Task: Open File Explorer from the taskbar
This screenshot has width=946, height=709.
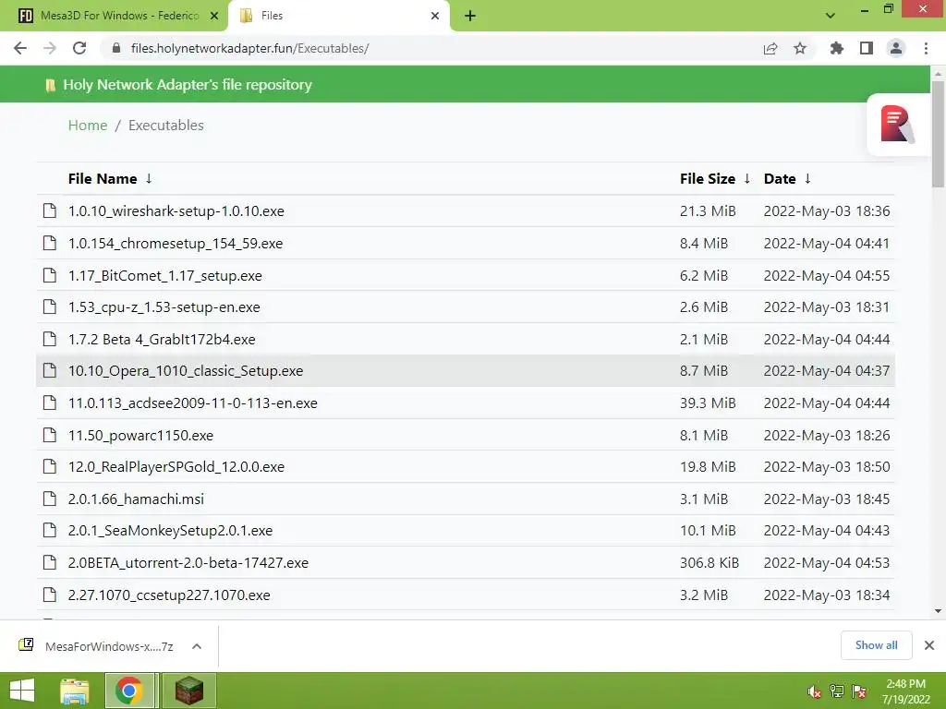Action: tap(74, 691)
